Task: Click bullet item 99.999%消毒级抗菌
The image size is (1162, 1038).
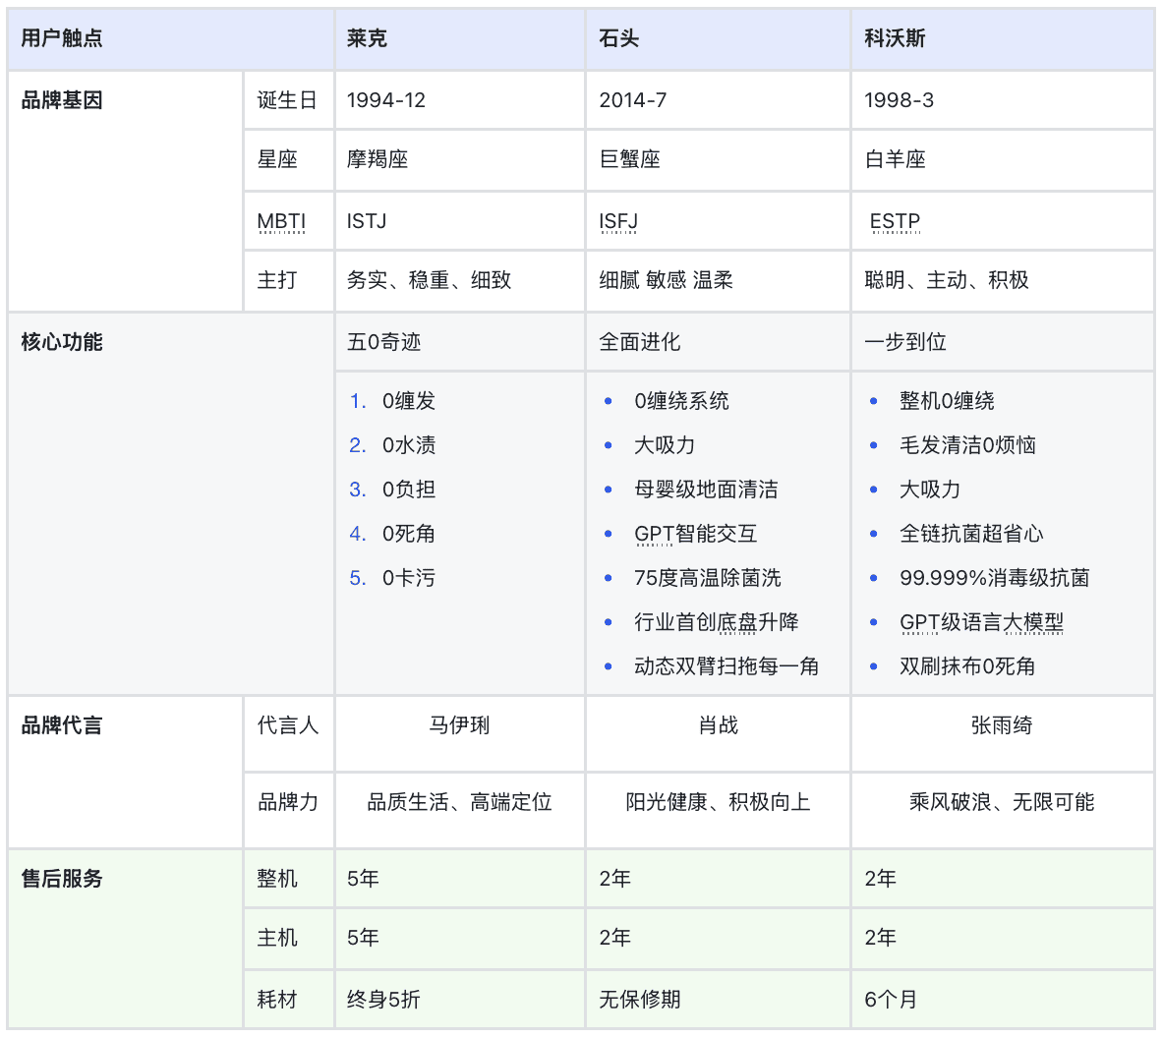Action: 994,578
